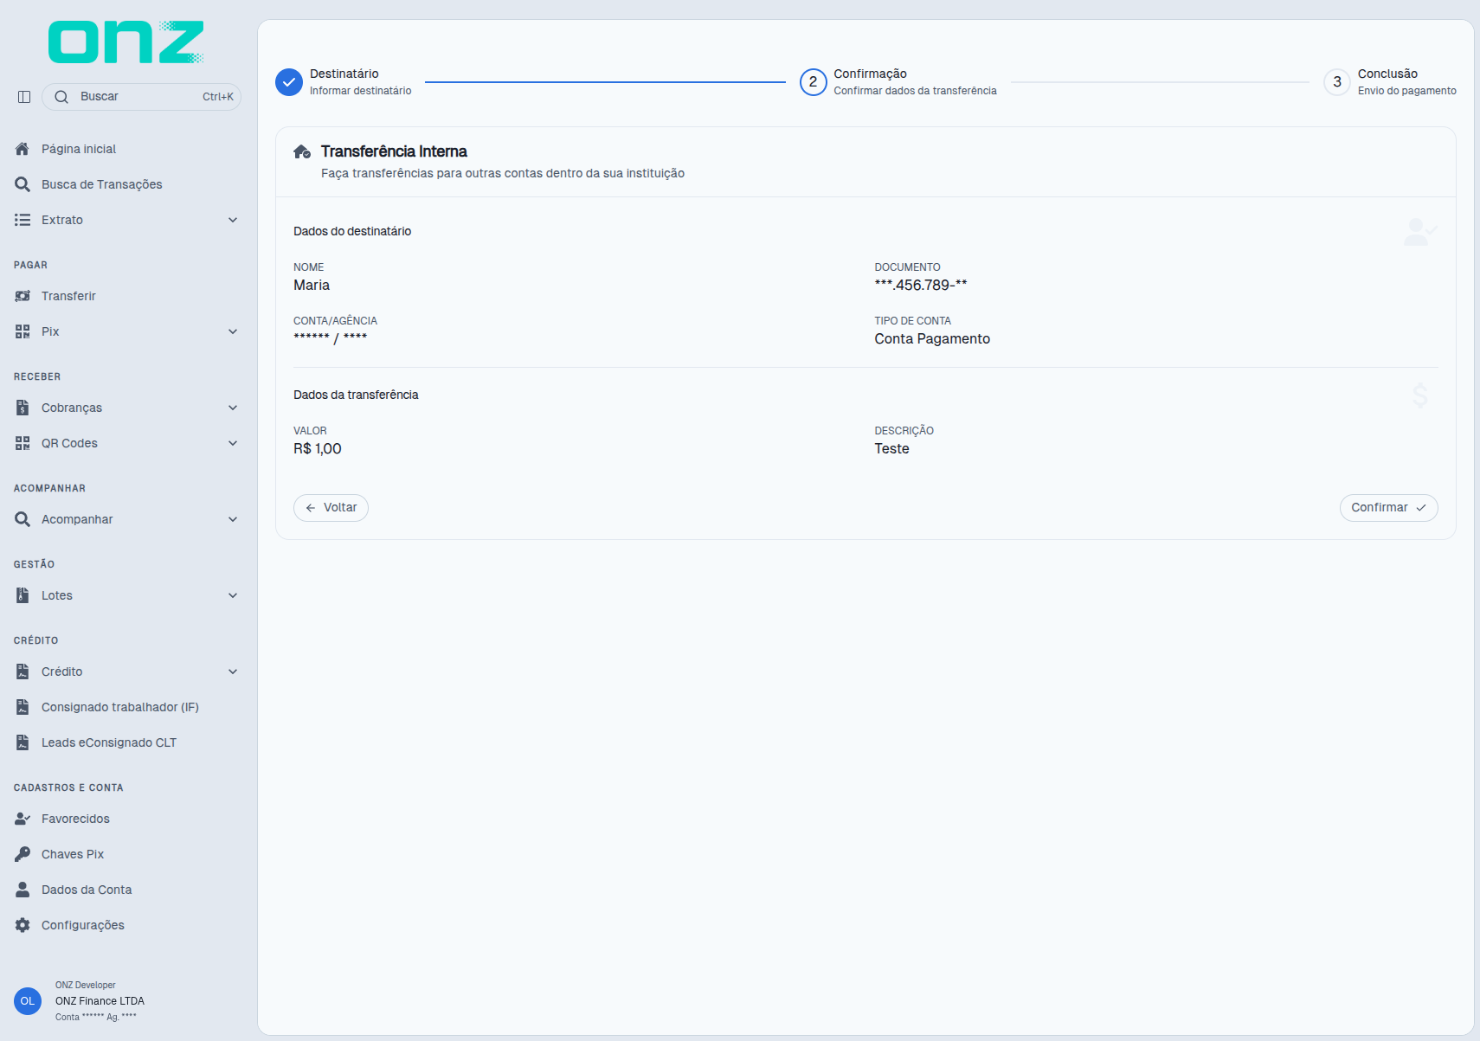
Task: Click the Consignado trabalhador document icon
Action: 23,707
